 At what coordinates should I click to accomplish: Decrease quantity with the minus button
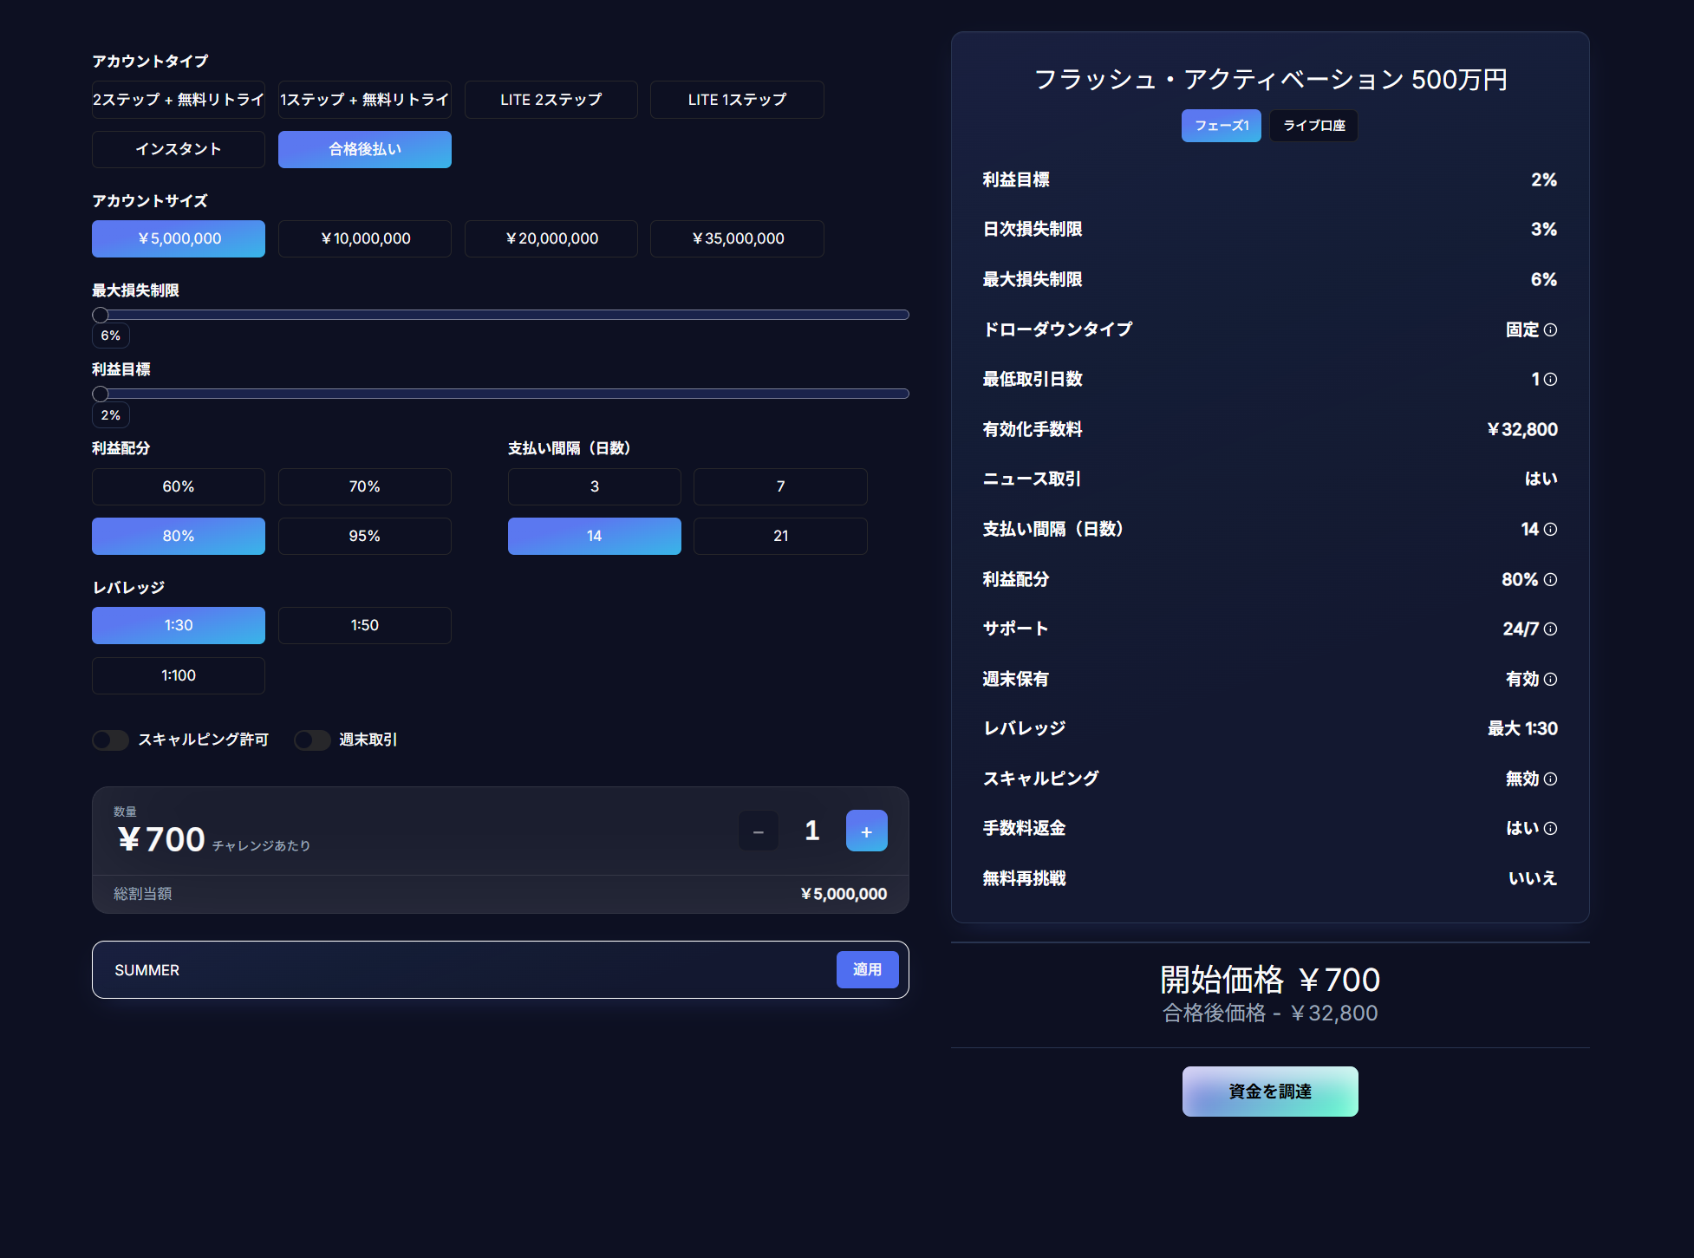tap(758, 831)
